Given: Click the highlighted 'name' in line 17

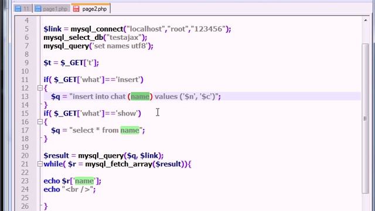Looking at the screenshot, I should click(x=129, y=130).
